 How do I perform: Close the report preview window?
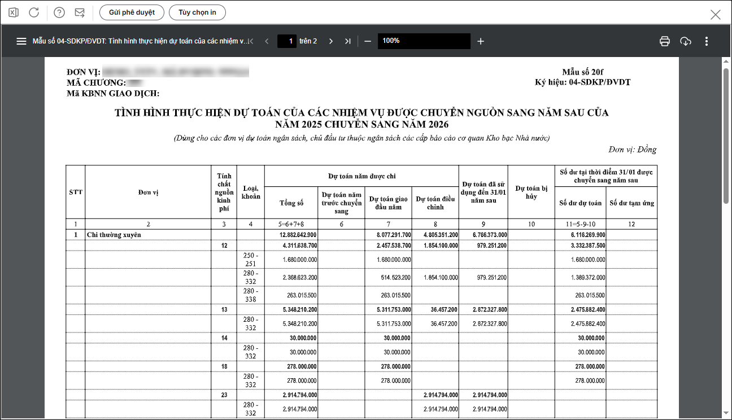pyautogui.click(x=716, y=15)
